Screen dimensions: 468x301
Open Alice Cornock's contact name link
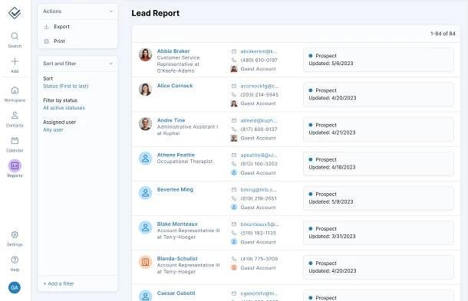[175, 86]
